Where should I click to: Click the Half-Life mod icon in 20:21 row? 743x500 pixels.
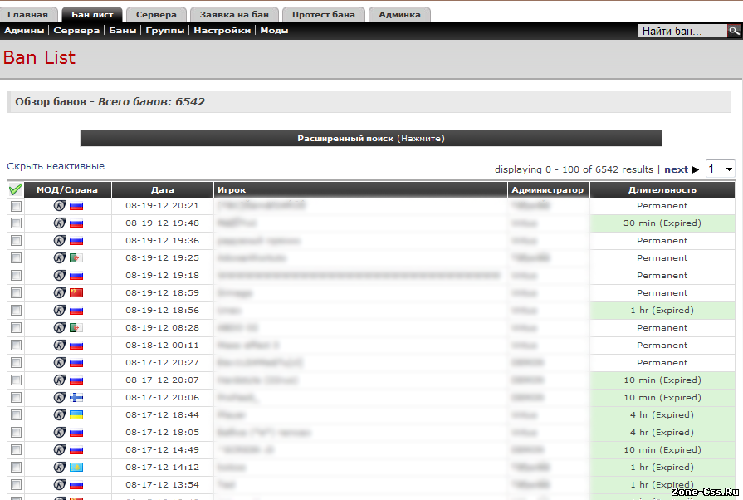pyautogui.click(x=60, y=206)
